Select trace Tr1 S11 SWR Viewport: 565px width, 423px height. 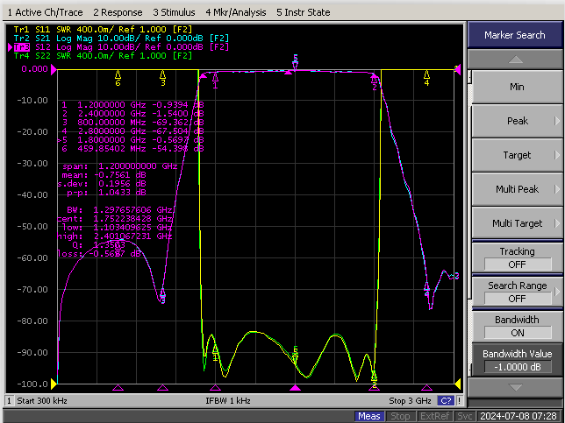tap(103, 29)
